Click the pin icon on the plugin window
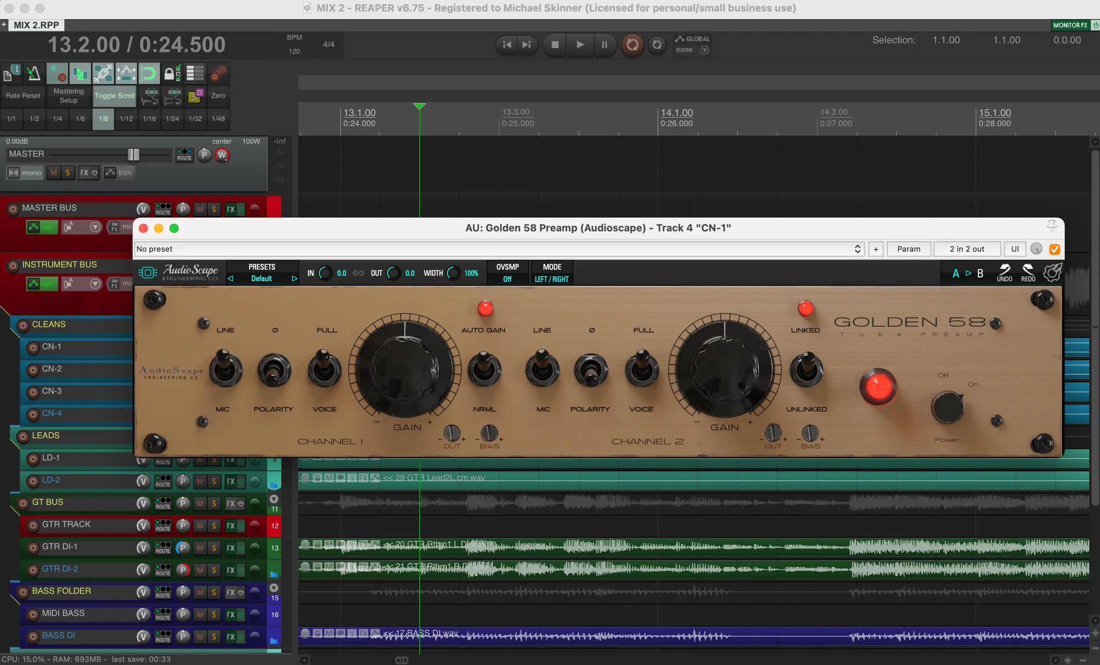The height and width of the screenshot is (665, 1100). [x=1052, y=225]
